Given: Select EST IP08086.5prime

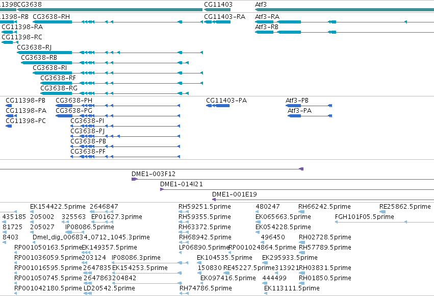Looking at the screenshot, I should tap(90, 227).
